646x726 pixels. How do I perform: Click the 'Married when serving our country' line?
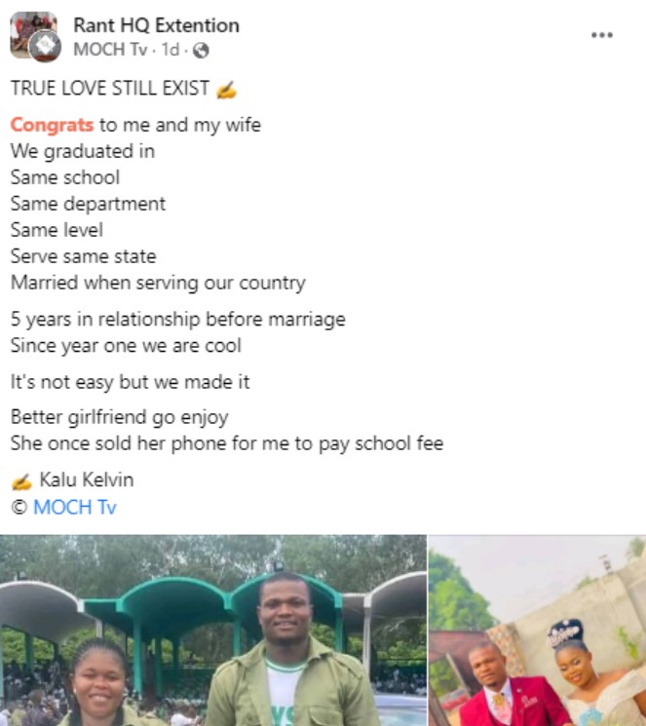coord(158,283)
